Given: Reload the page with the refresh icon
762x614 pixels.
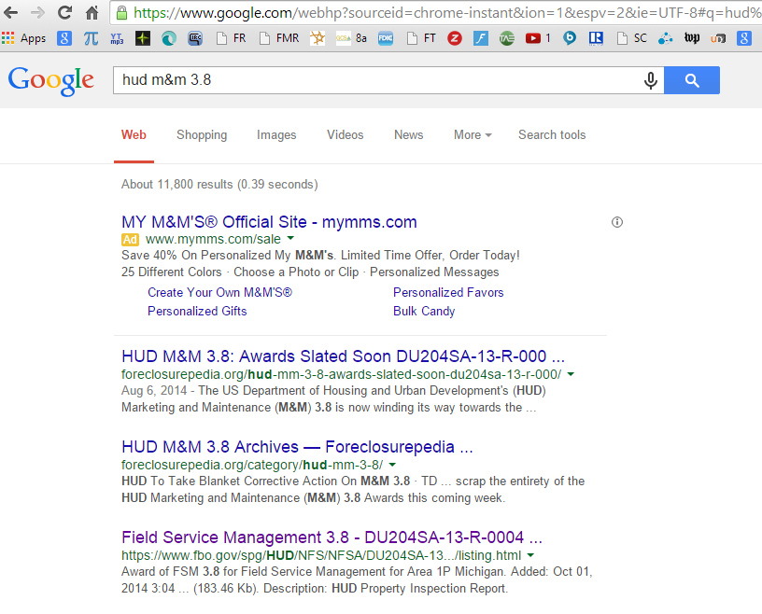Looking at the screenshot, I should tap(64, 13).
